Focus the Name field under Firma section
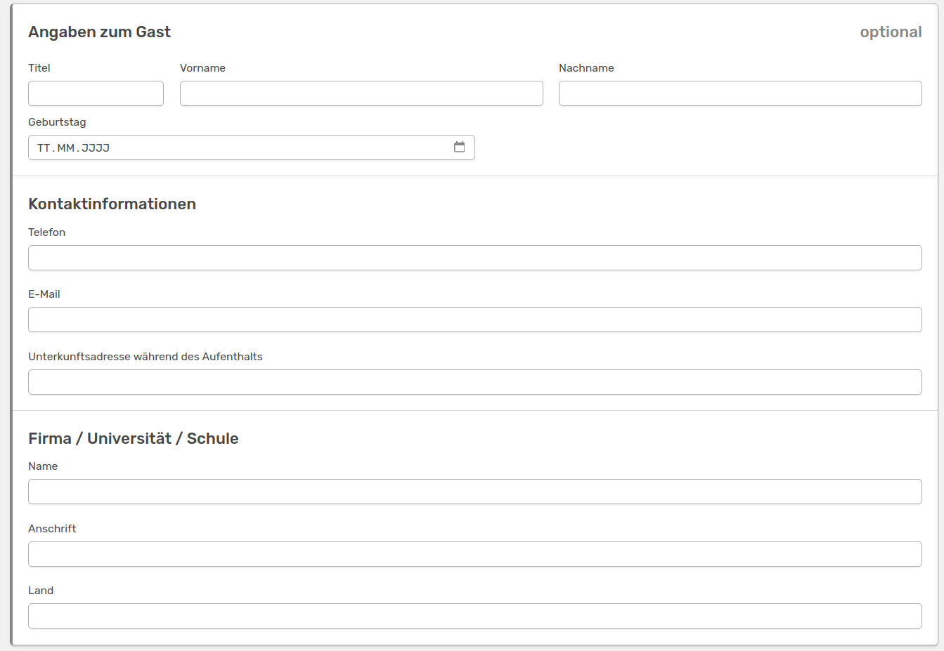 point(474,492)
